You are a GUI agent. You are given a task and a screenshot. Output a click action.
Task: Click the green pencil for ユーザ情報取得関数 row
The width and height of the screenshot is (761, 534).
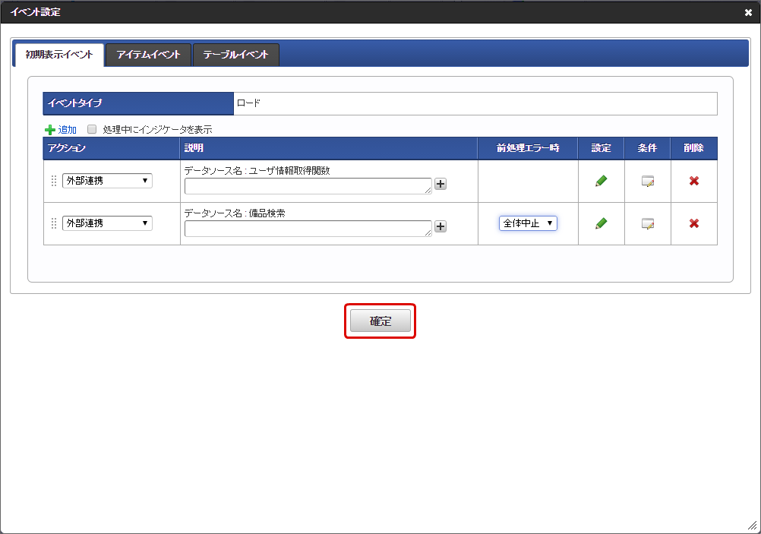click(601, 181)
